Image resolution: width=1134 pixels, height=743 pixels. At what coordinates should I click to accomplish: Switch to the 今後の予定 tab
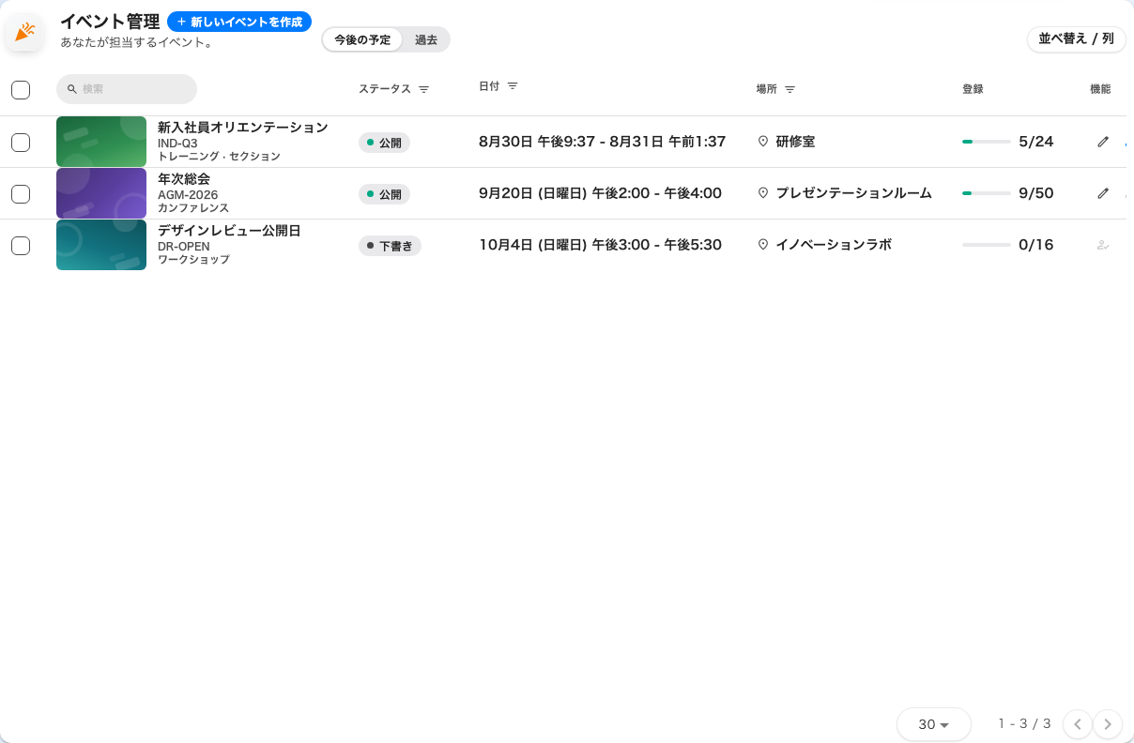(362, 39)
